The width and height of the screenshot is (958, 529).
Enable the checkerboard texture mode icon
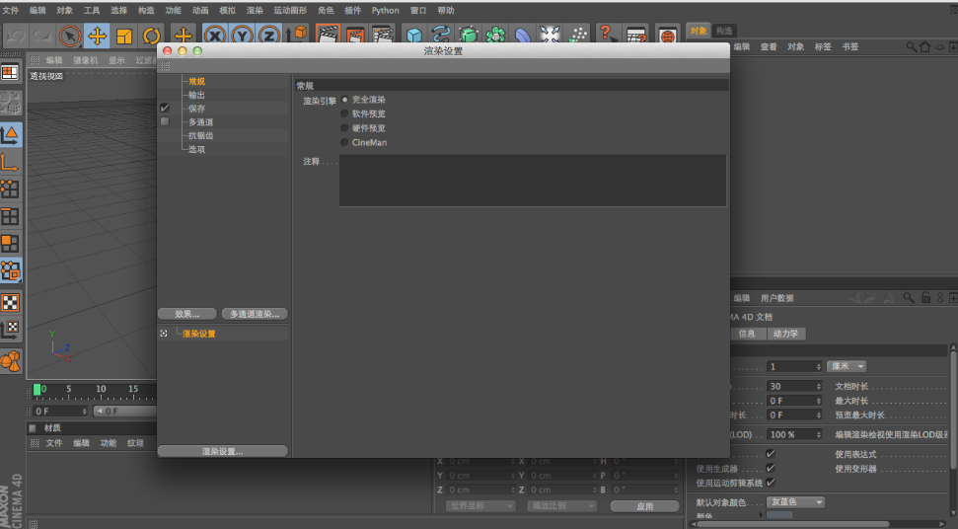tap(11, 302)
